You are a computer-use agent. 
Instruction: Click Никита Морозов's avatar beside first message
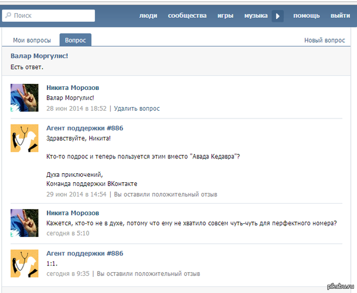(x=24, y=98)
